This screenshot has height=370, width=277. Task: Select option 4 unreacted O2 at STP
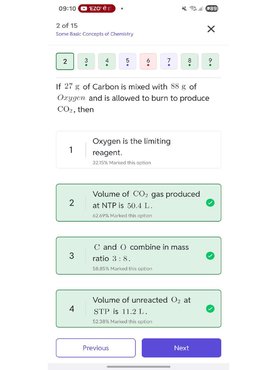[138, 309]
